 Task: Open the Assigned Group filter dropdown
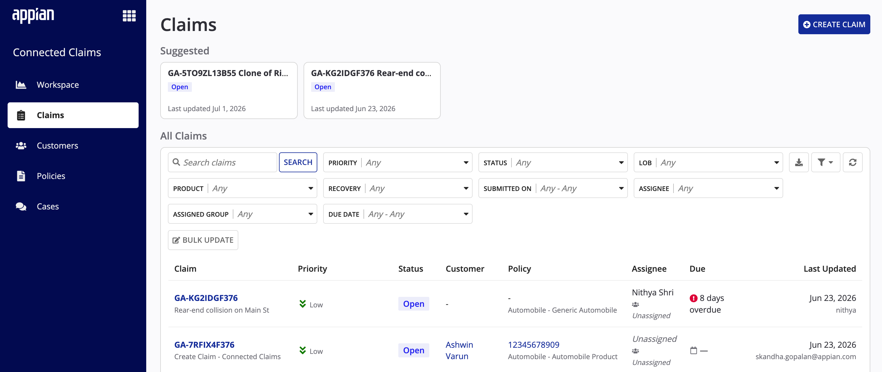[242, 214]
